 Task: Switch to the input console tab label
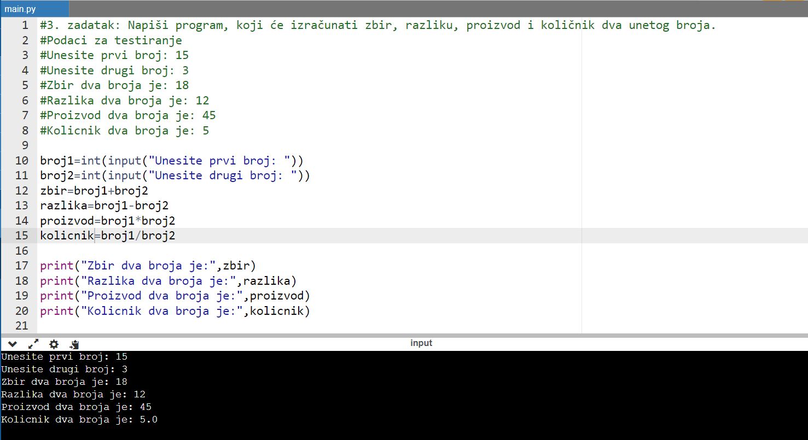click(x=421, y=343)
